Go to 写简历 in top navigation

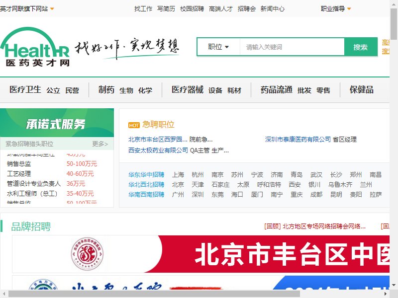point(166,9)
